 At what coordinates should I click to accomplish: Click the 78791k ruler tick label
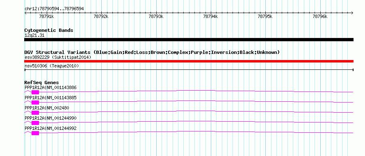coord(47,16)
